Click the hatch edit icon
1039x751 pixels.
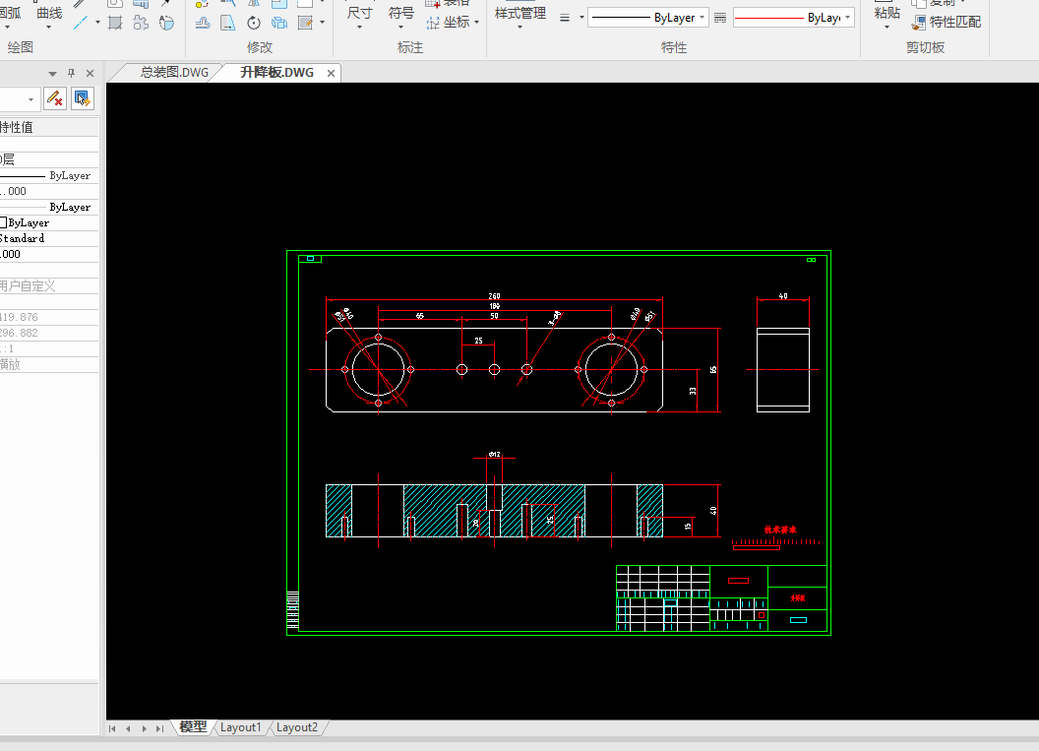pyautogui.click(x=305, y=23)
